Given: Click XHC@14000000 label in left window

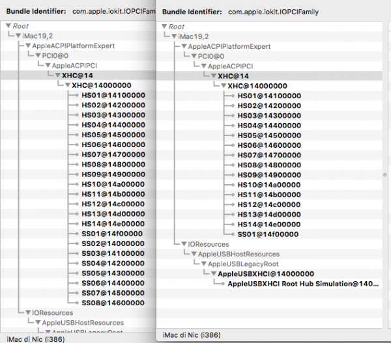Looking at the screenshot, I should [x=102, y=85].
